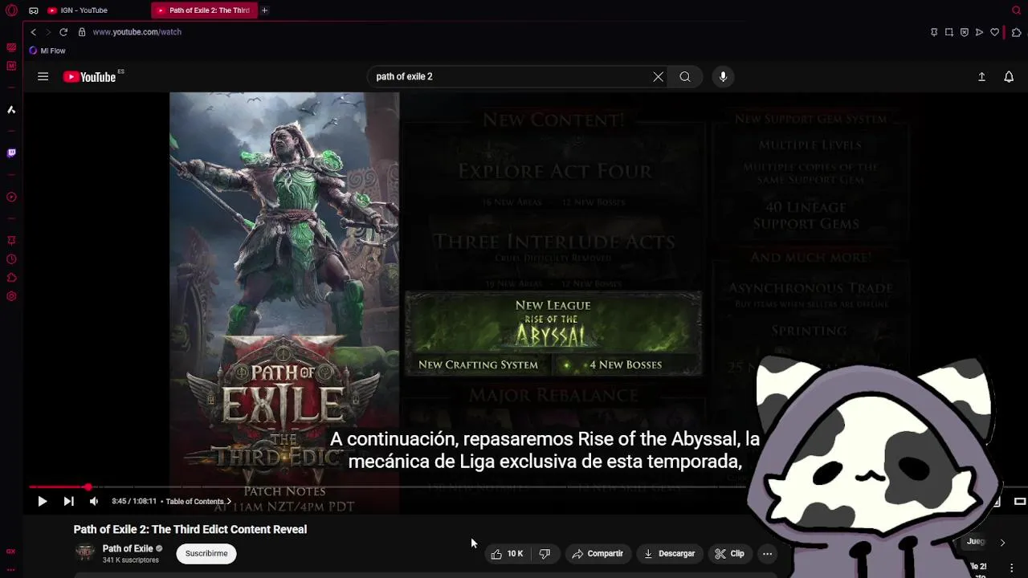Screen dimensions: 1028x578
Task: Open GX Control panel in Opera sidebar
Action: (x=11, y=47)
